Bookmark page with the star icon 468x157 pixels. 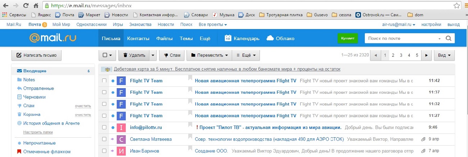[x=456, y=6]
